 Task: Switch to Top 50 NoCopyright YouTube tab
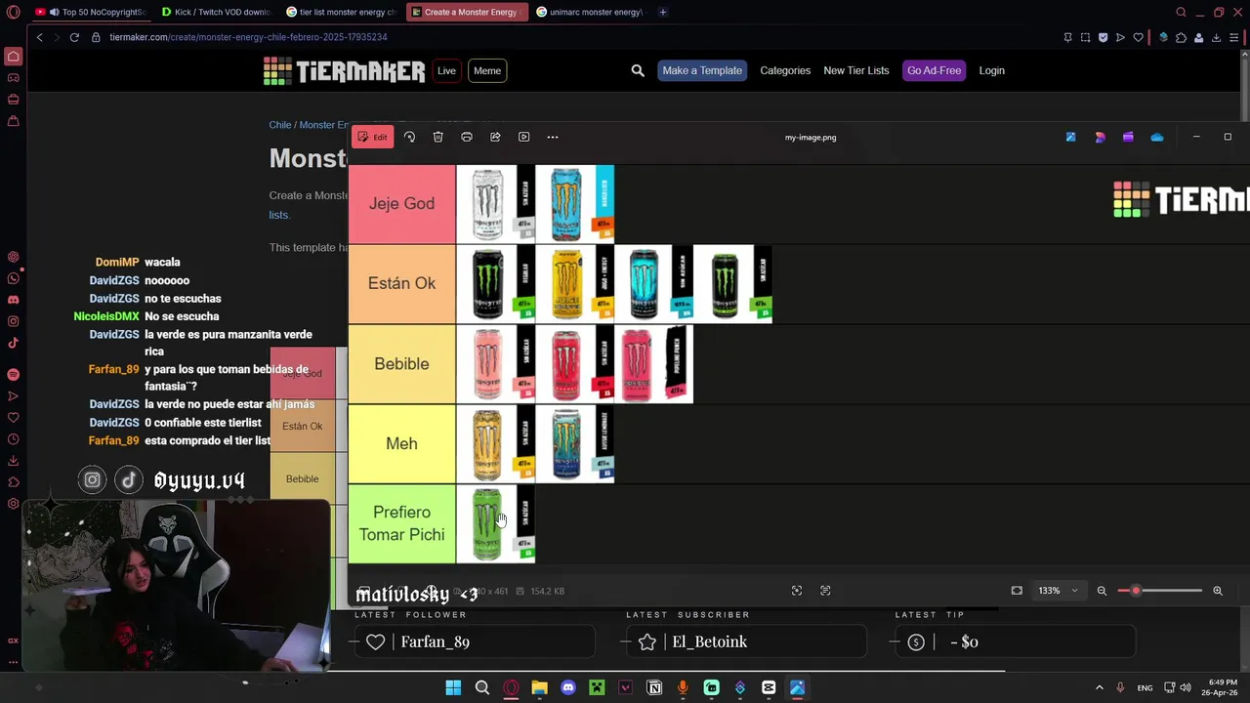point(91,12)
